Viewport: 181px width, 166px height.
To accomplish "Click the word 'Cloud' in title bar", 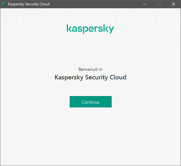I will (44, 4).
